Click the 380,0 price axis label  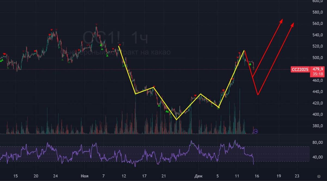[x=317, y=126]
